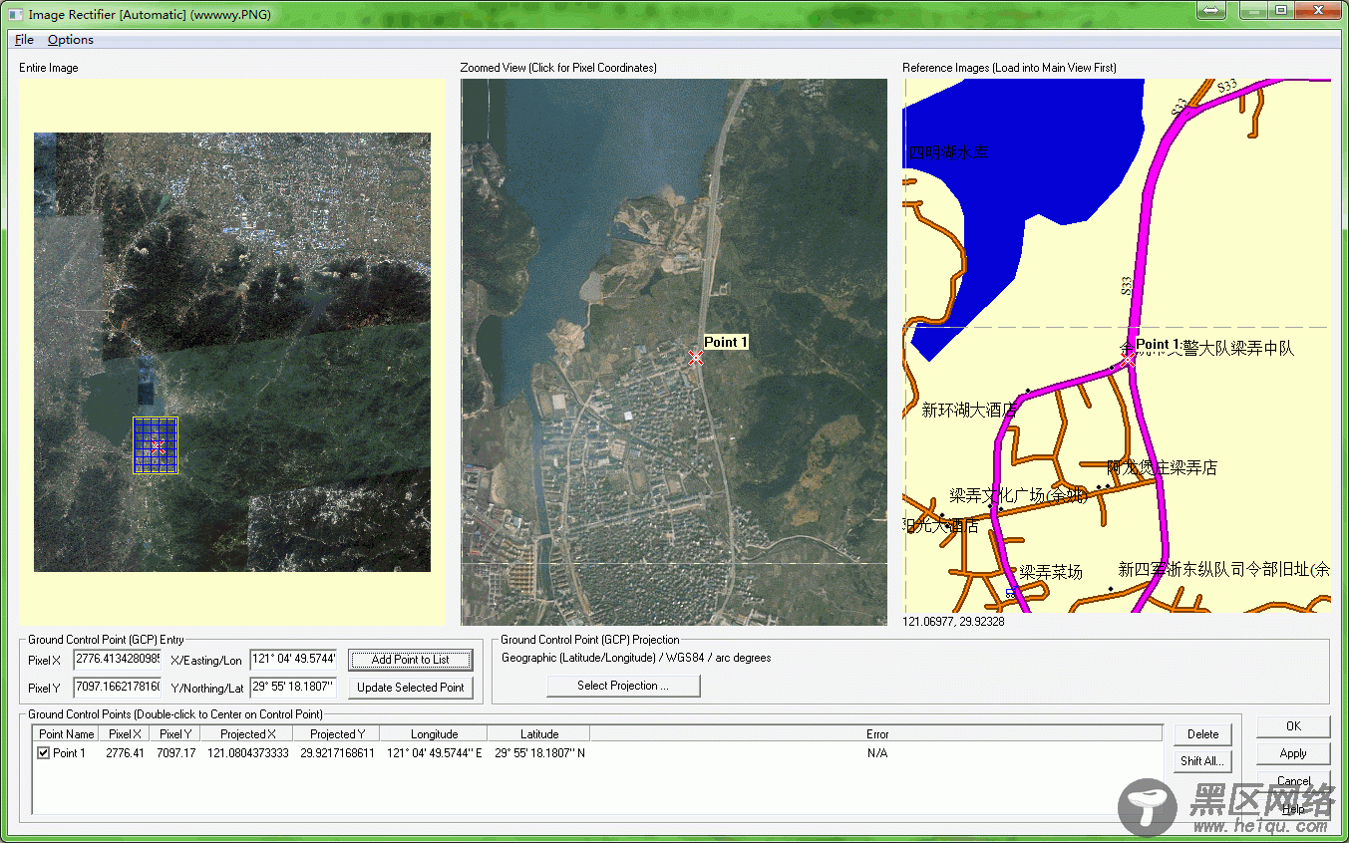1349x843 pixels.
Task: Click the Y/Northing/Lat input field
Action: (x=293, y=688)
